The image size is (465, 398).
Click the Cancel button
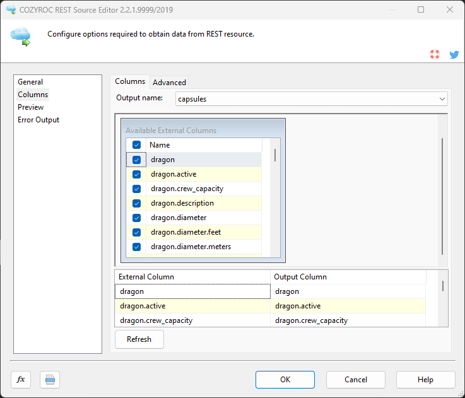(x=356, y=379)
